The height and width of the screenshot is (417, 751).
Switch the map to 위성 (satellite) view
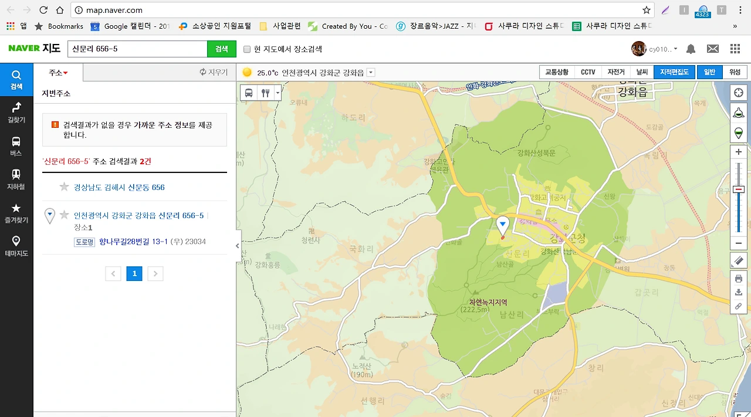[734, 72]
